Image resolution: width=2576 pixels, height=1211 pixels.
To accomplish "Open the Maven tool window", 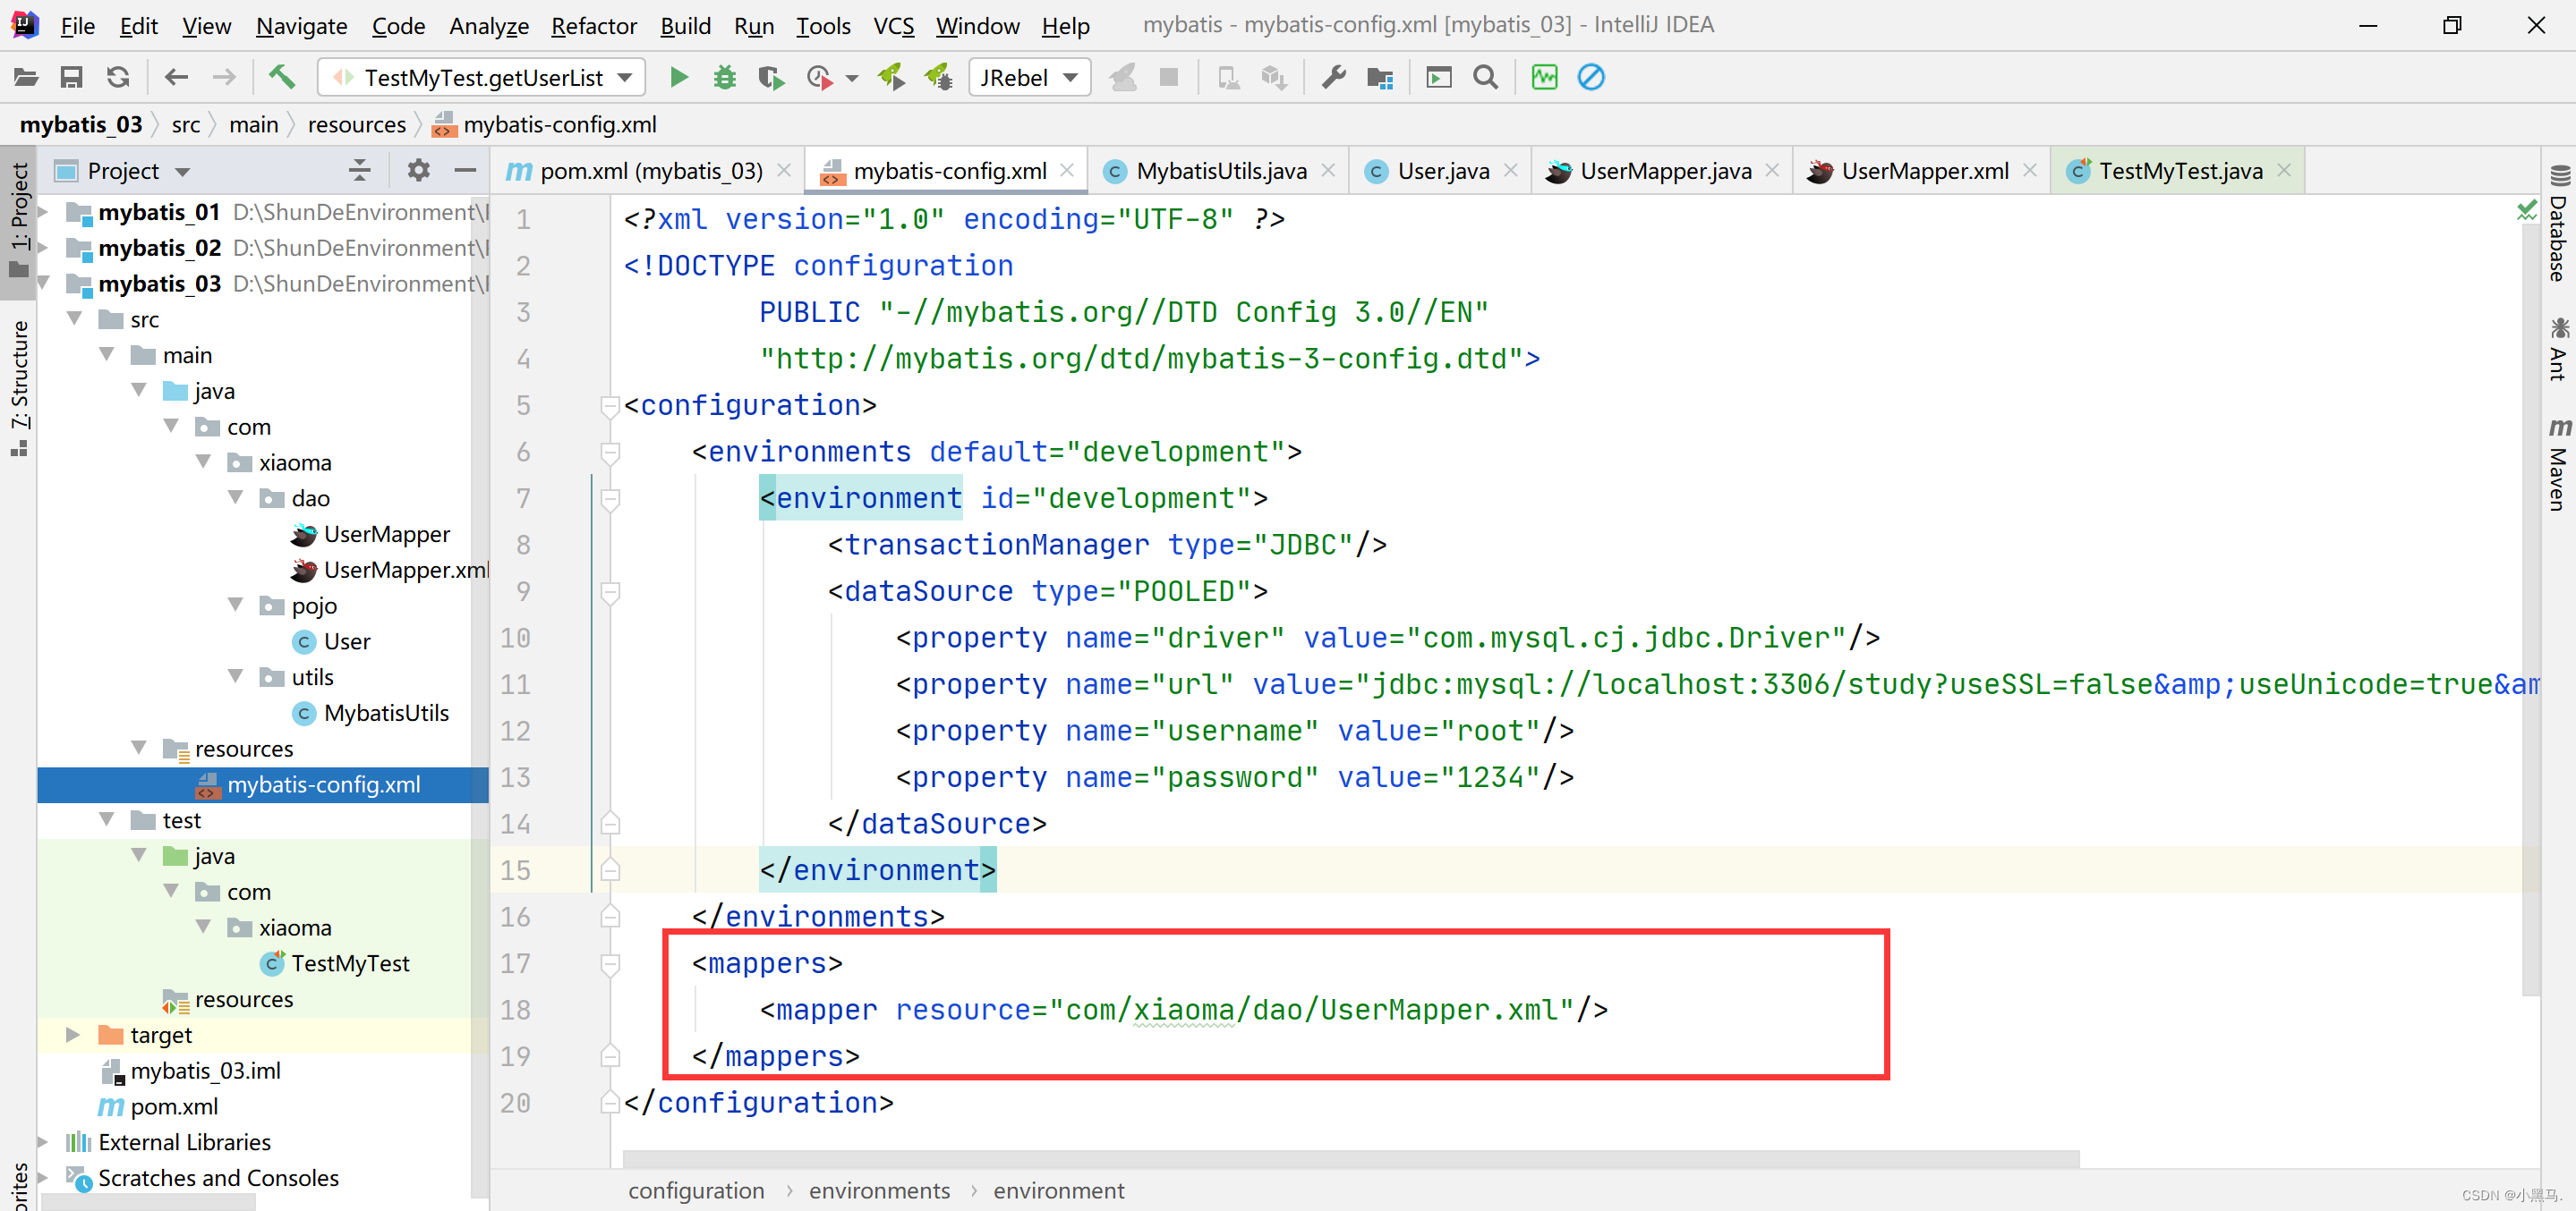I will (x=2558, y=464).
